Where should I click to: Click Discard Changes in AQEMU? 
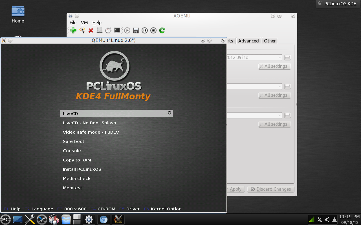pyautogui.click(x=271, y=189)
